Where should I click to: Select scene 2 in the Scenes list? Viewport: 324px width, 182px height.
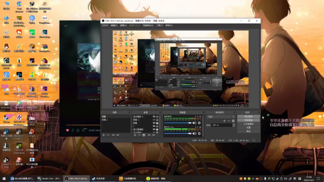coord(115,120)
